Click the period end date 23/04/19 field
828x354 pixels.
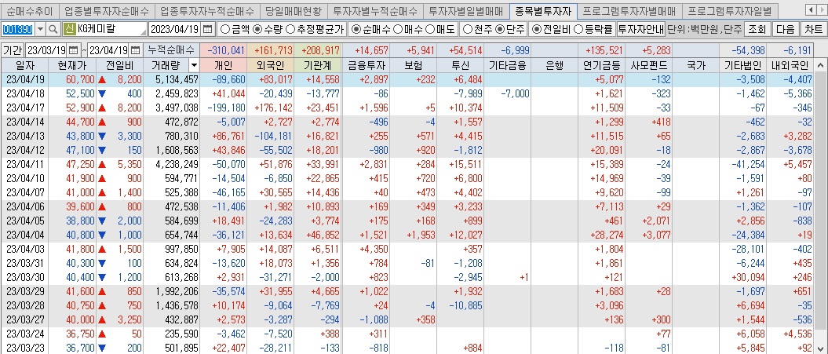109,51
